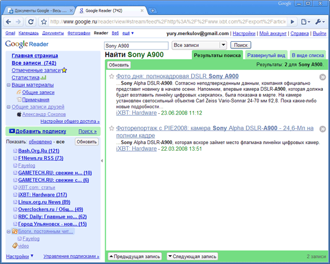This screenshot has height=264, width=330.
Task: Open the Мой аккаунт link
Action: (273, 34)
